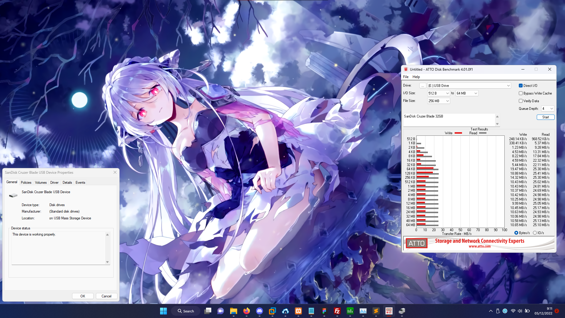
Task: Launch Firefox from the taskbar
Action: click(x=247, y=311)
